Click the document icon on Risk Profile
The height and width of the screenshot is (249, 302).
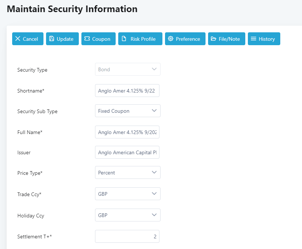click(x=124, y=39)
